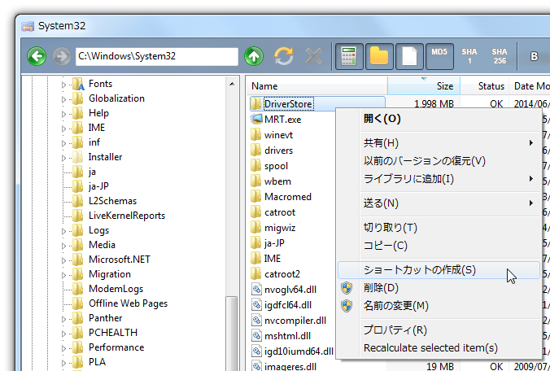Select the drivers folder row
550x371 pixels.
[x=272, y=151]
